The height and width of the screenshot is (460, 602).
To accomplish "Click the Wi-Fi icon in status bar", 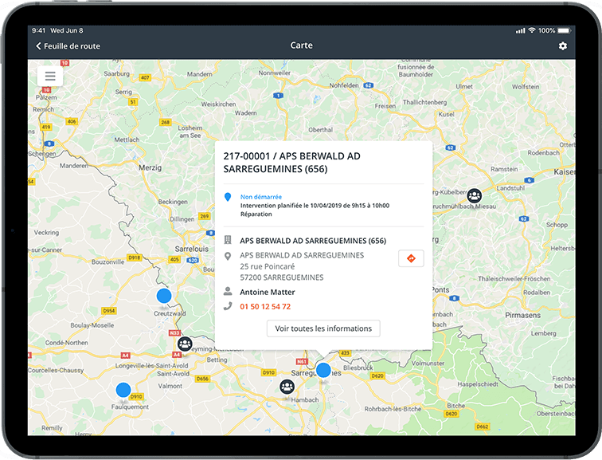I will pyautogui.click(x=532, y=30).
